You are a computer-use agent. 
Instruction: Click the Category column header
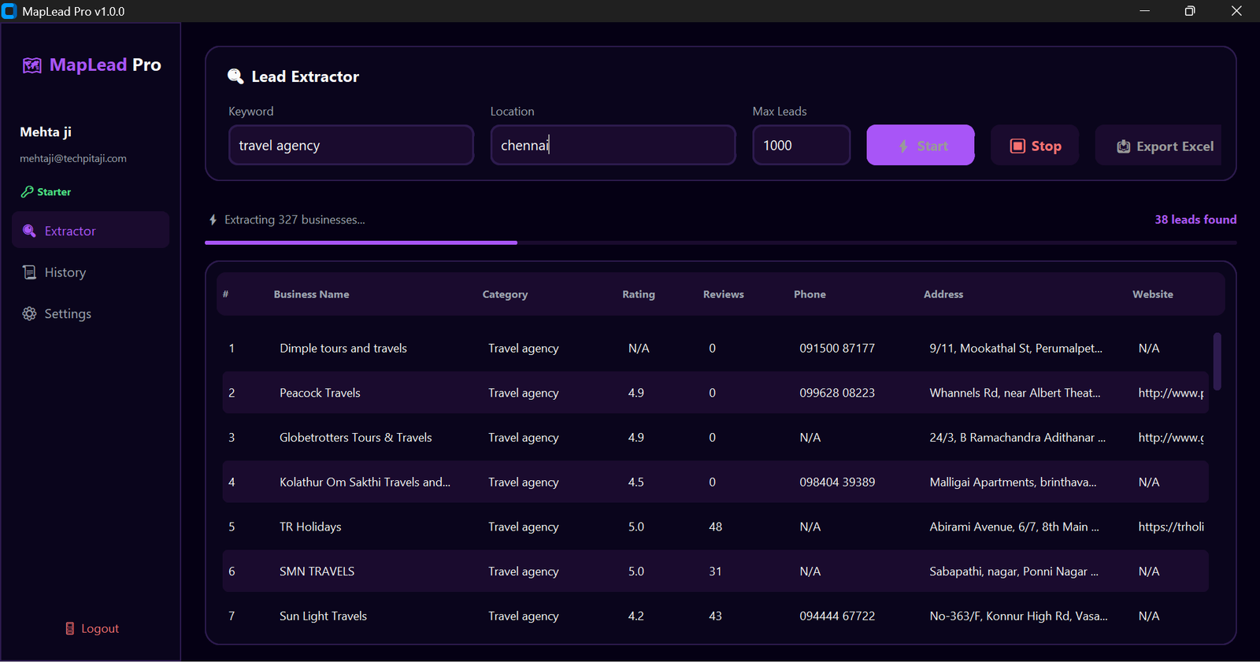pos(505,294)
